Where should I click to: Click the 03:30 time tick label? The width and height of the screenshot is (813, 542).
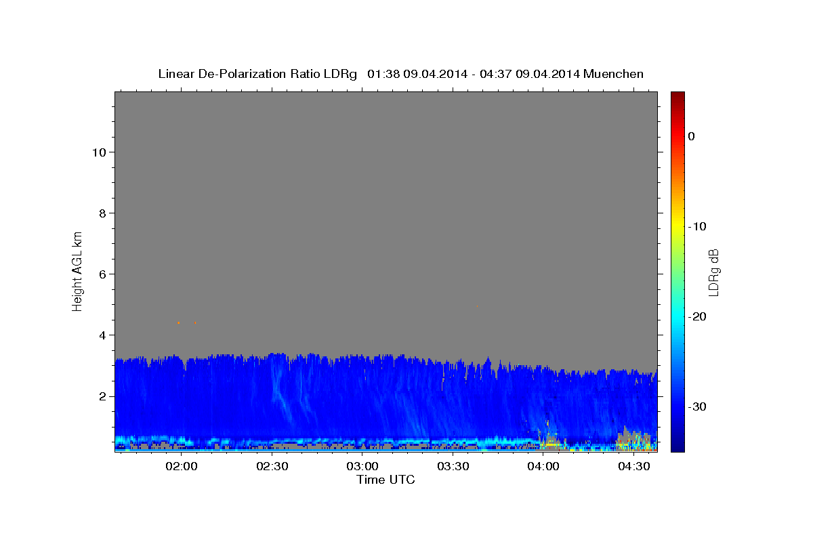point(453,466)
